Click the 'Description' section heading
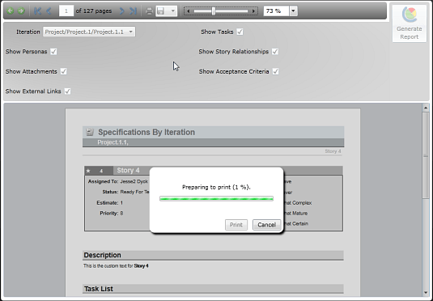 103,255
